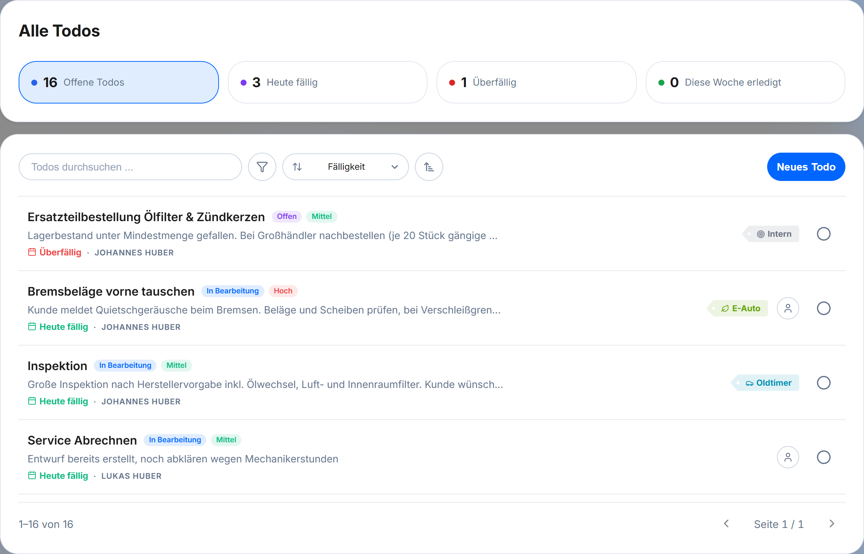Go to previous page chevron
864x554 pixels.
pos(726,524)
